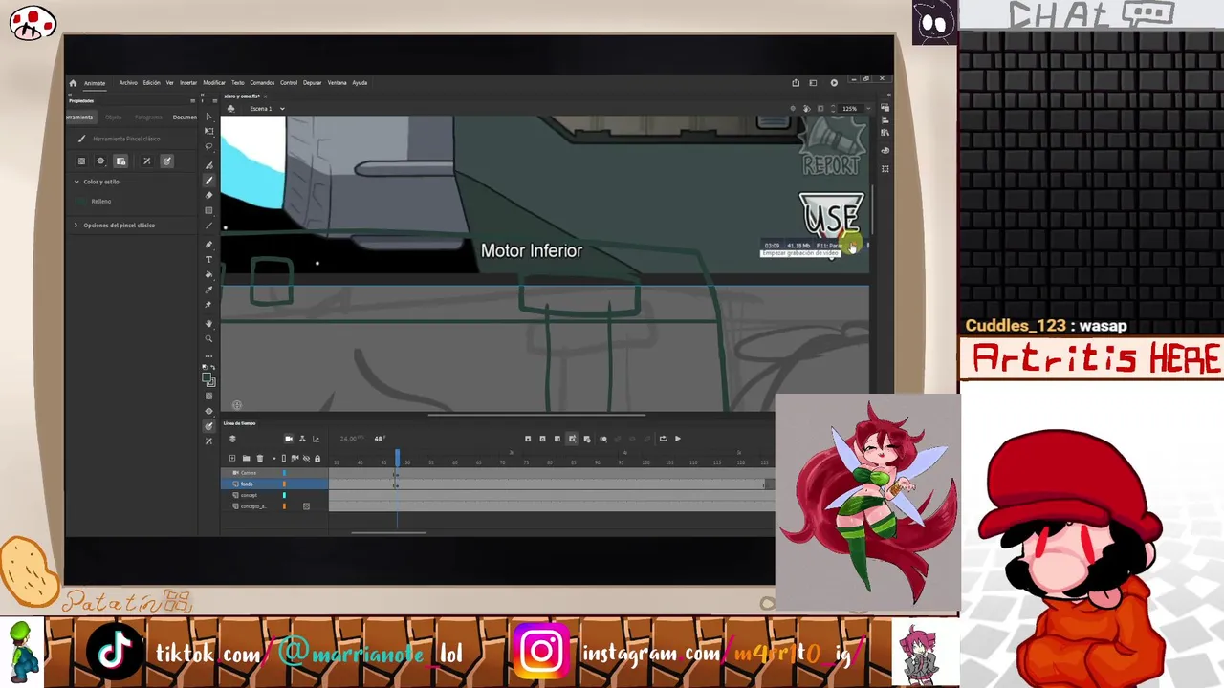The image size is (1224, 688).
Task: Select the Free Transform tool
Action: pos(209,131)
